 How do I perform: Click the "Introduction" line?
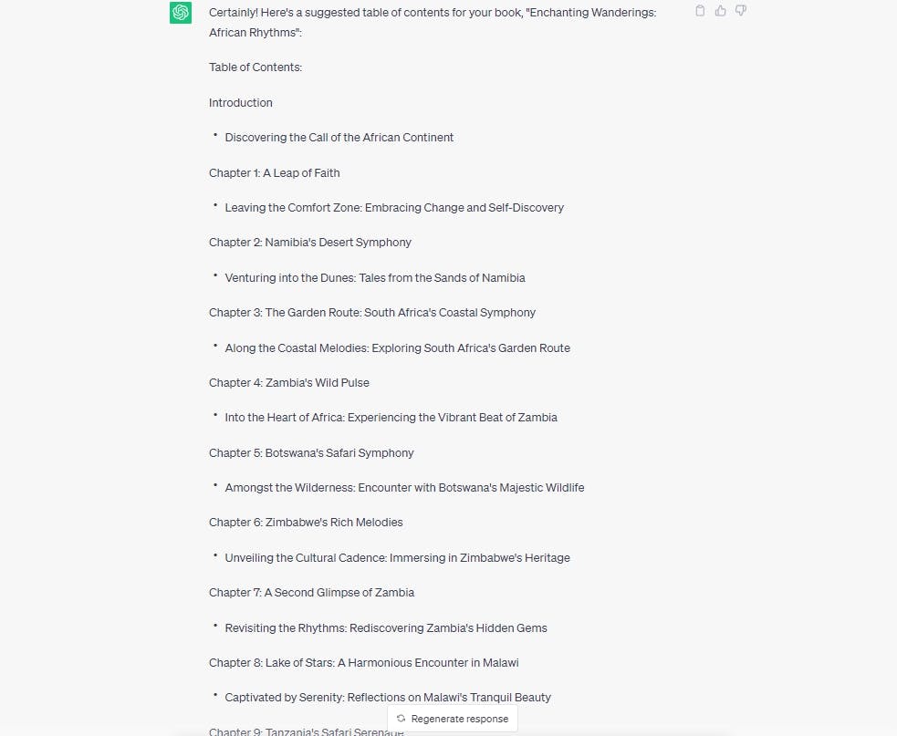(x=241, y=103)
